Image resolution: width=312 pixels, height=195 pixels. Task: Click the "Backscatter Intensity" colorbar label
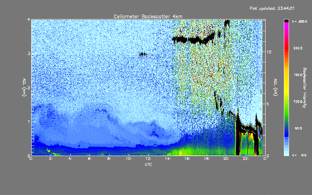[305, 88]
